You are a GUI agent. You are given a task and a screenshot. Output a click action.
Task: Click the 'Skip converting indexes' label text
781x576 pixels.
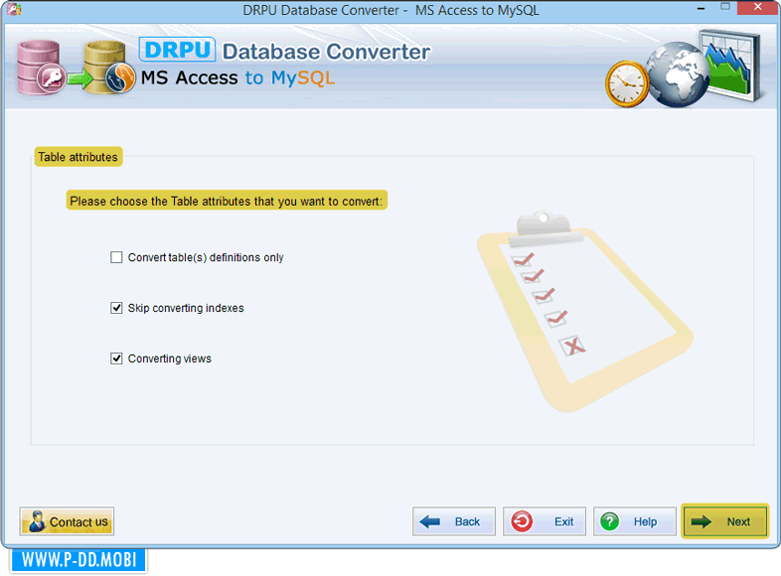186,308
